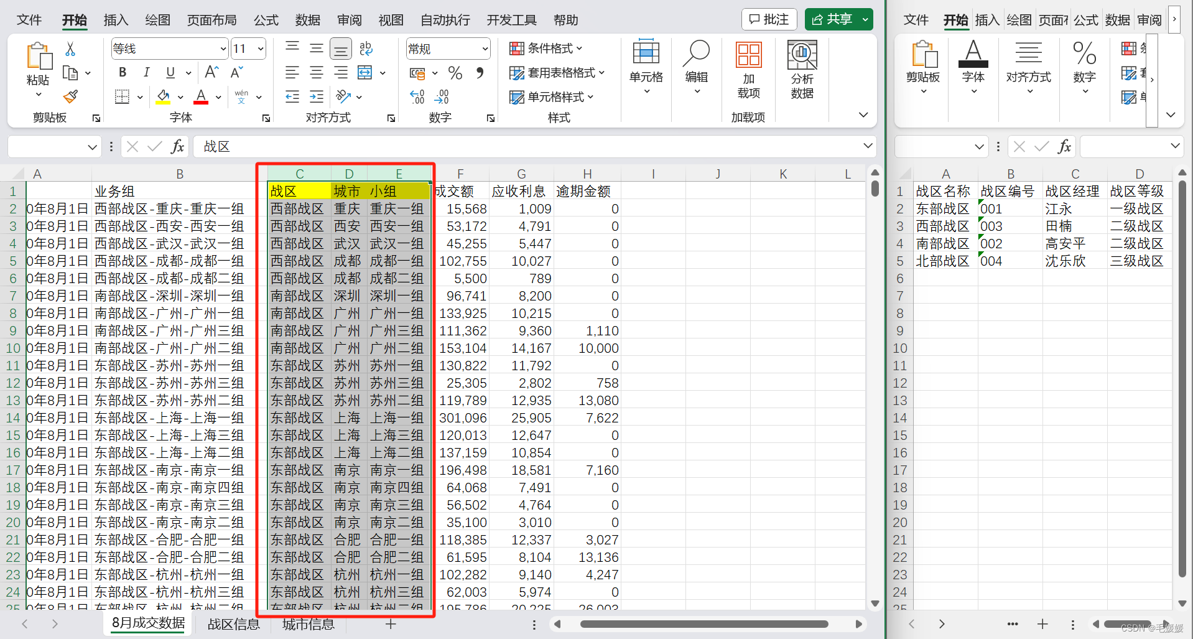Toggle bottom align icon
Viewport: 1193px width, 639px height.
pos(341,49)
